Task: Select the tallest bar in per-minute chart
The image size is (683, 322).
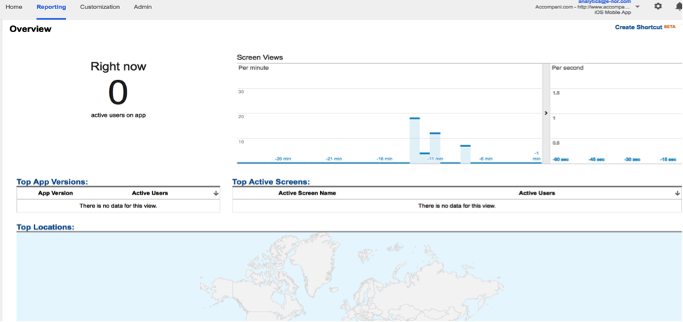Action: [415, 140]
